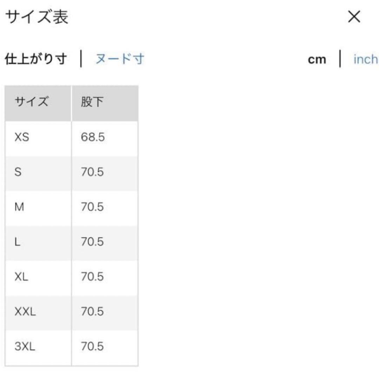The width and height of the screenshot is (379, 379).
Task: Click the 70.5 value in the XL row
Action: click(x=92, y=277)
